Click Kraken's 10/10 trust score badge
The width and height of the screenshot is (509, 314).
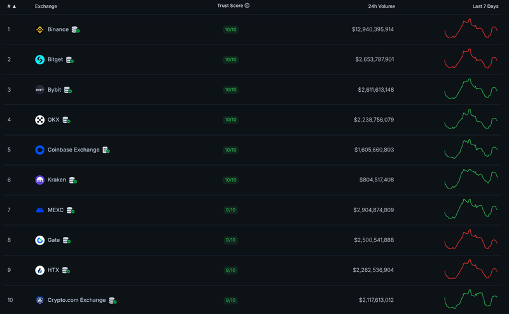pyautogui.click(x=230, y=180)
